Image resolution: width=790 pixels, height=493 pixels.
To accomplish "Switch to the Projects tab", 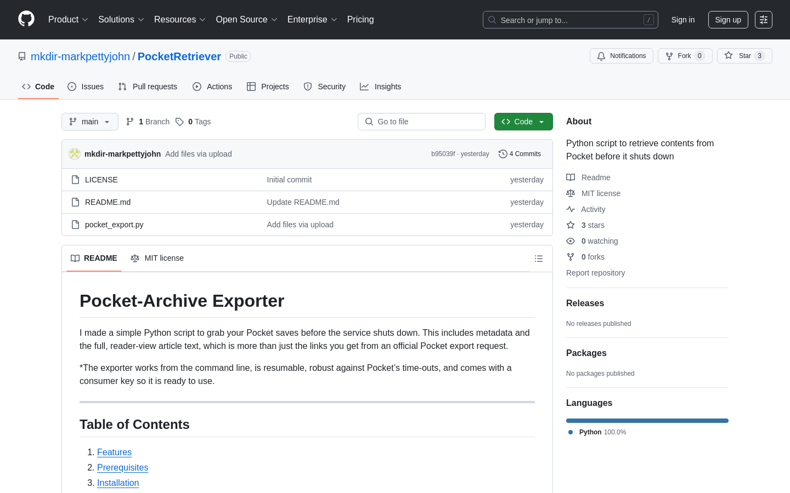I will [x=268, y=87].
